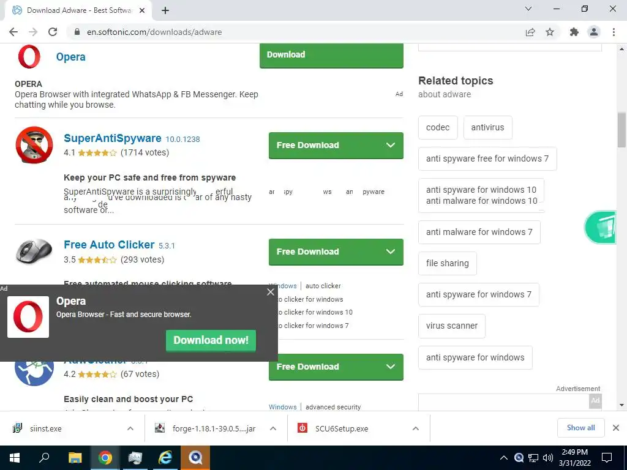This screenshot has height=470, width=627.
Task: Select the file sharing topic tag
Action: (447, 263)
